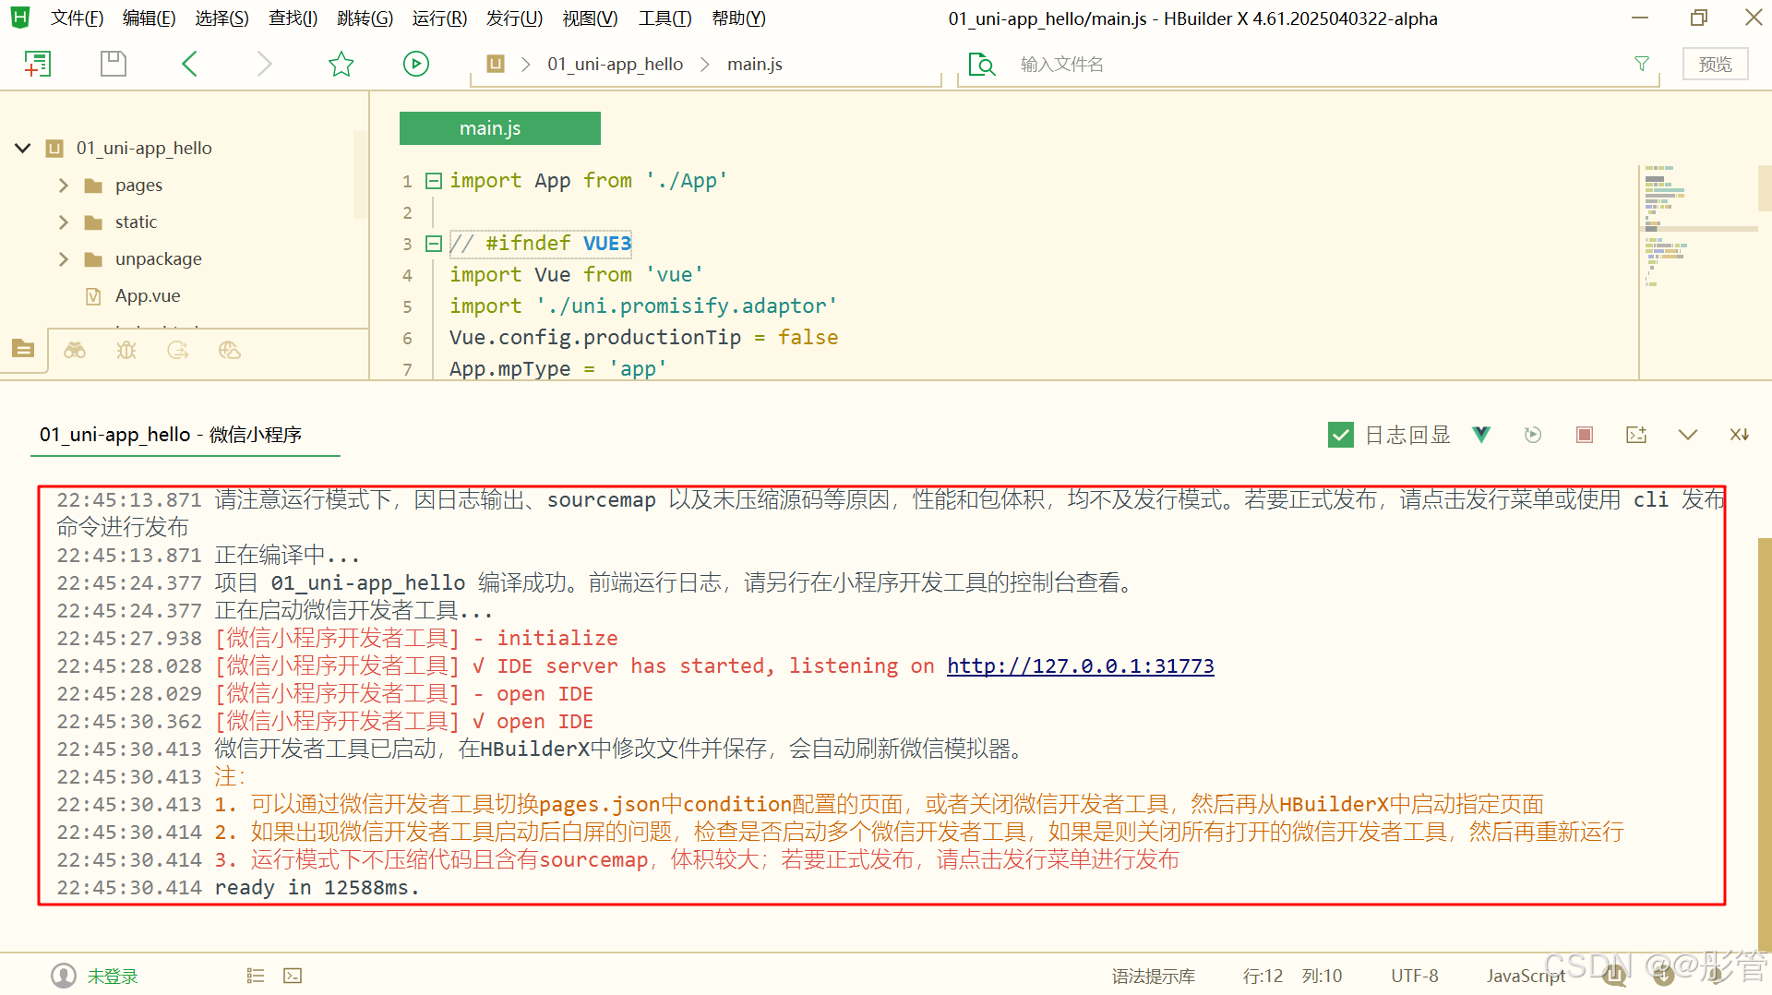Open the 发行(U) menu

pyautogui.click(x=514, y=18)
